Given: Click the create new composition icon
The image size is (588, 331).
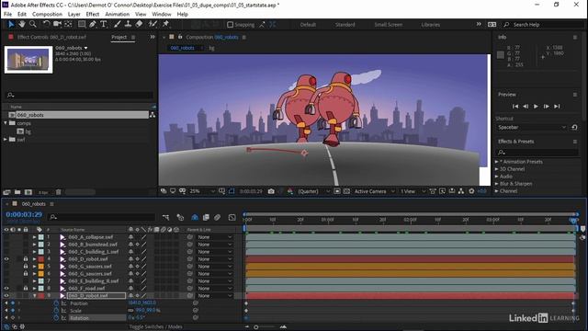Looking at the screenshot, I should pos(28,192).
